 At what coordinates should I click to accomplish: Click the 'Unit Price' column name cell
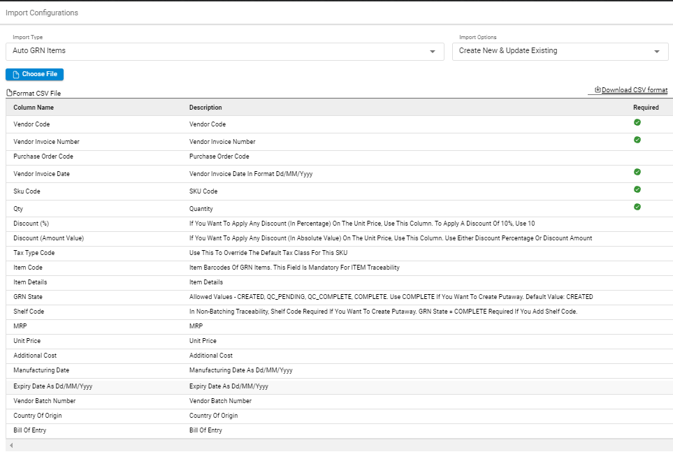[27, 341]
